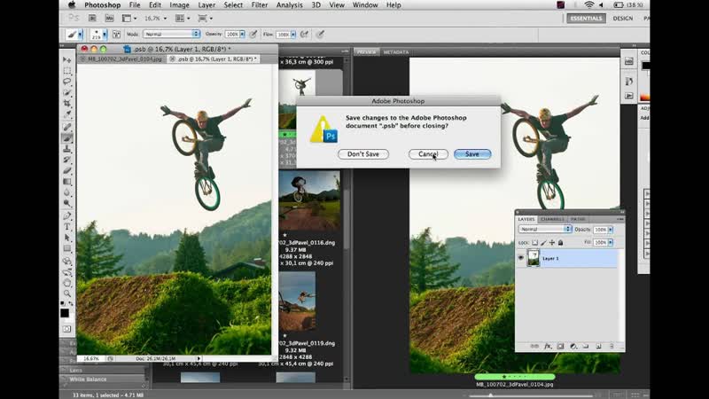Open the Analysis menu
Image resolution: width=709 pixels, height=399 pixels.
[290, 5]
